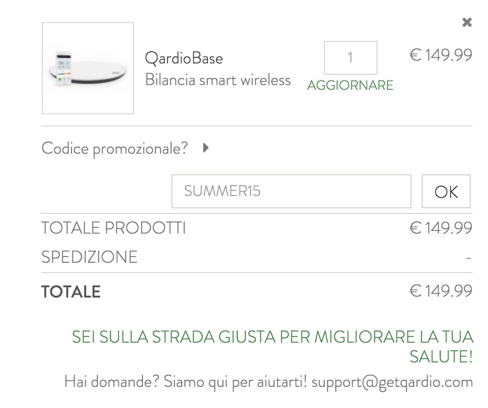
Task: Click the support@getqardio.com email address
Action: (x=392, y=381)
